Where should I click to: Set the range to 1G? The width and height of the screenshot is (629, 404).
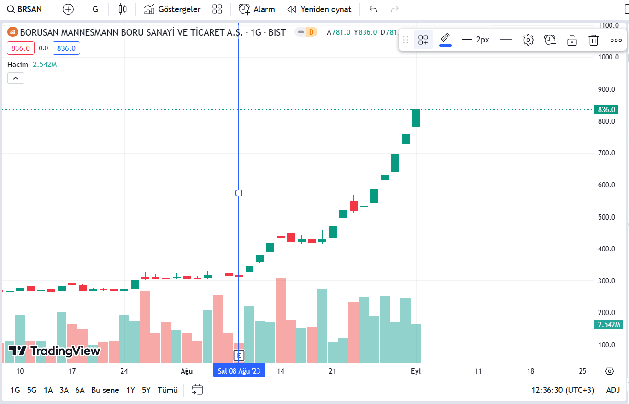tap(15, 390)
